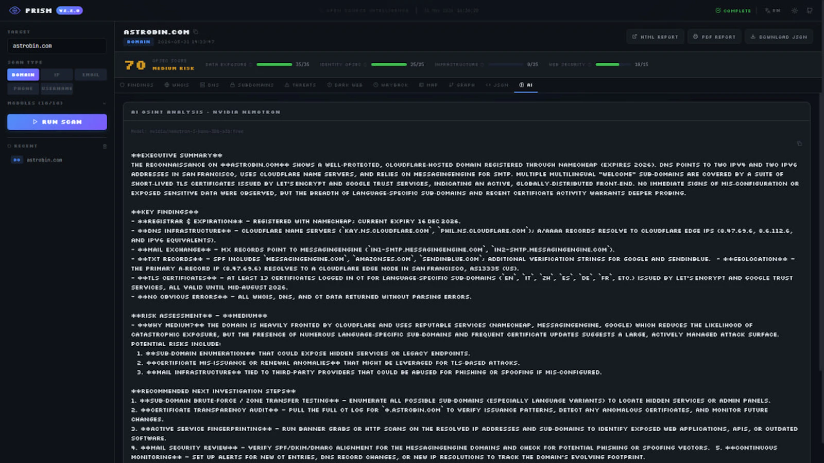Click the page vertical scrollbar

click(821, 232)
